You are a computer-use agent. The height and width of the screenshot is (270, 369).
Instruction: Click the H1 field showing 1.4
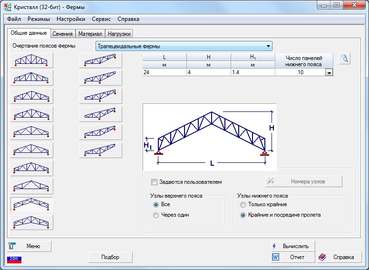[253, 72]
